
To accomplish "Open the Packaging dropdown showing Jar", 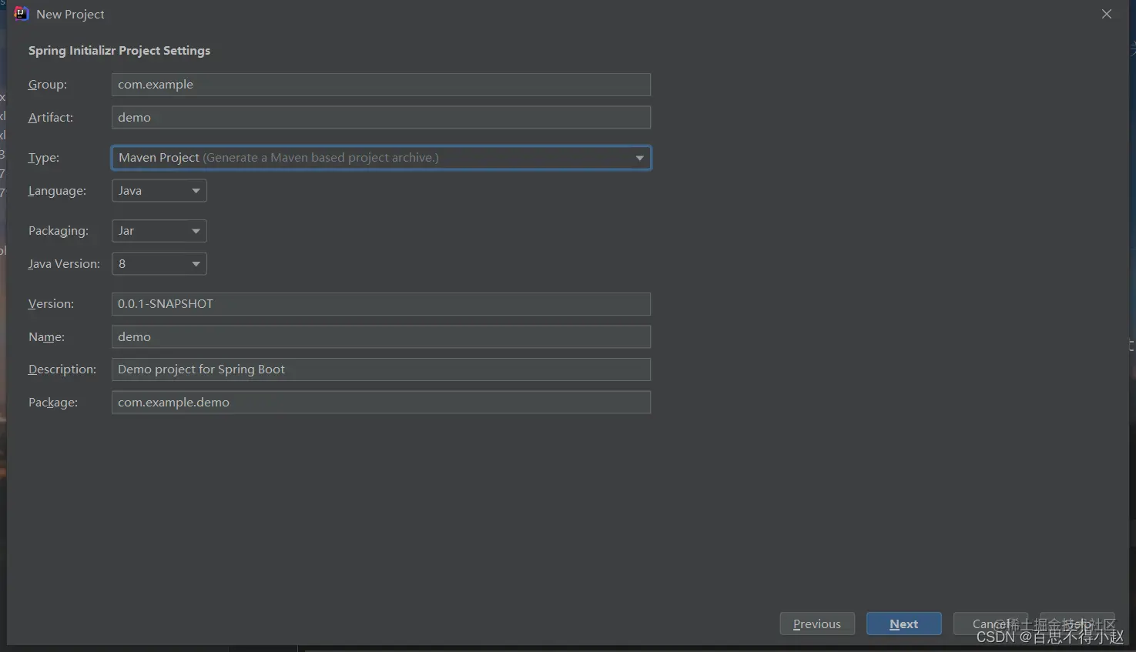I will coord(159,231).
